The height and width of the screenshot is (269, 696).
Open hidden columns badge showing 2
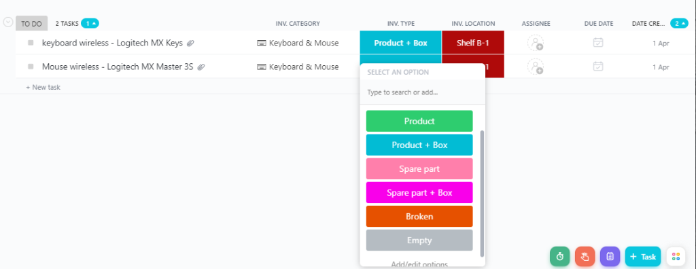(x=680, y=24)
